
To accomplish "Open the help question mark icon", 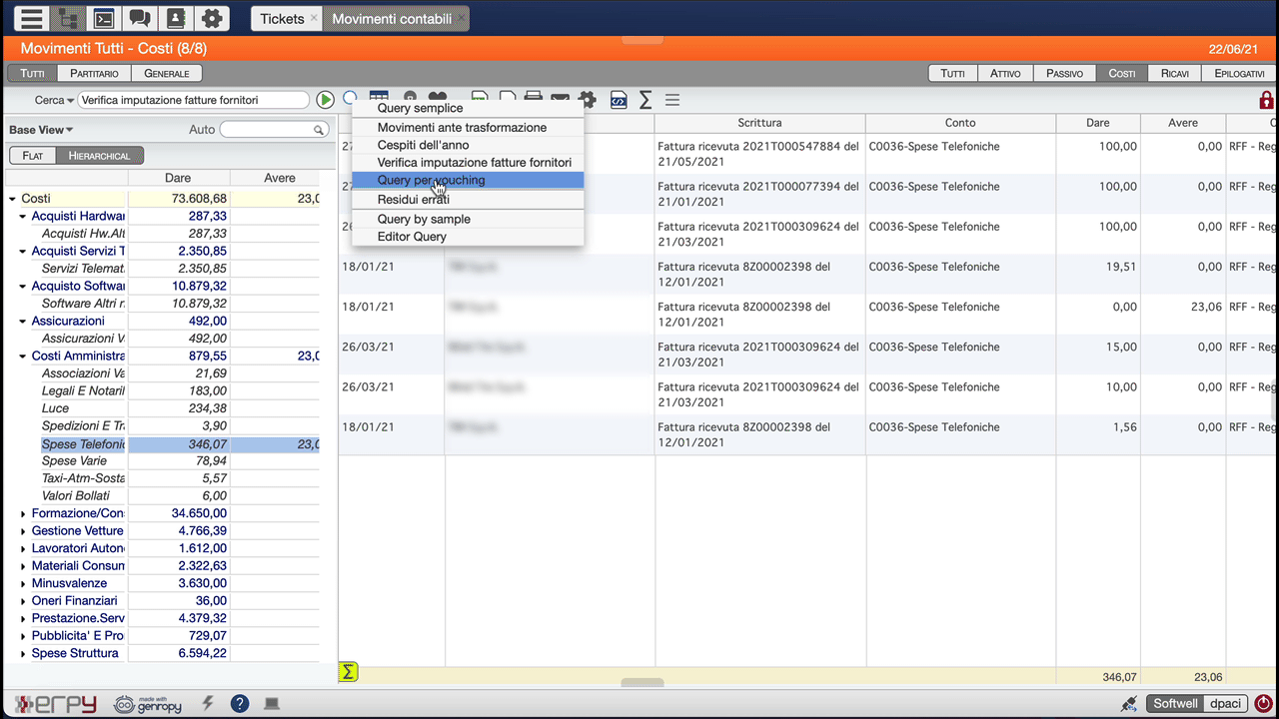I will [240, 703].
